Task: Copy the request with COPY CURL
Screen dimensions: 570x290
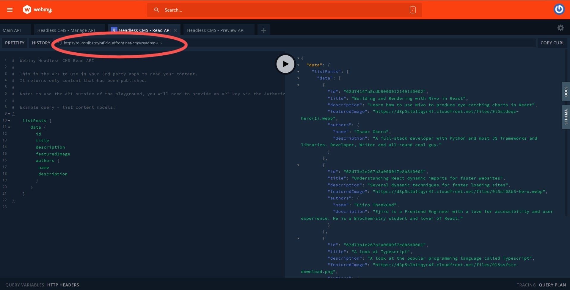Action: tap(552, 43)
